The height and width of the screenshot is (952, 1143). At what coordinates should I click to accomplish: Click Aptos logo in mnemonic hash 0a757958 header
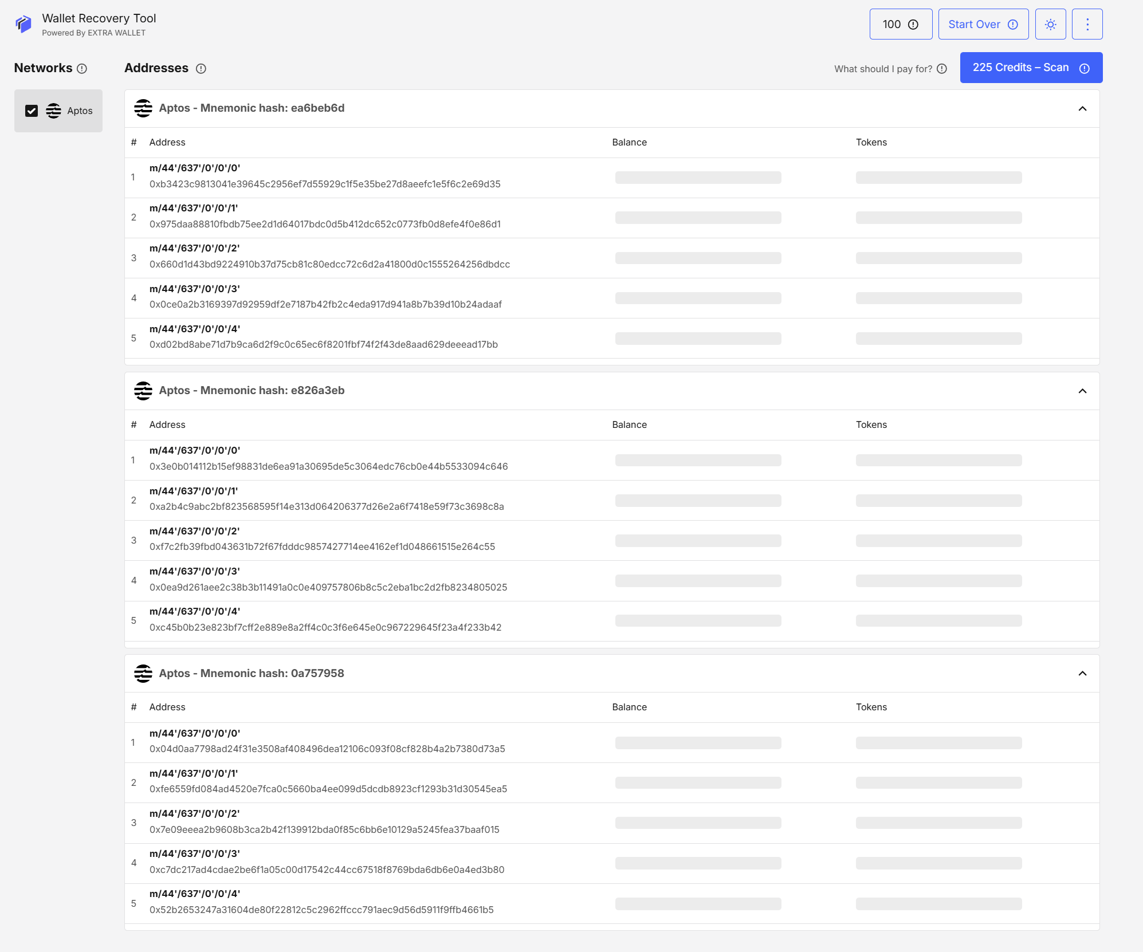point(143,674)
